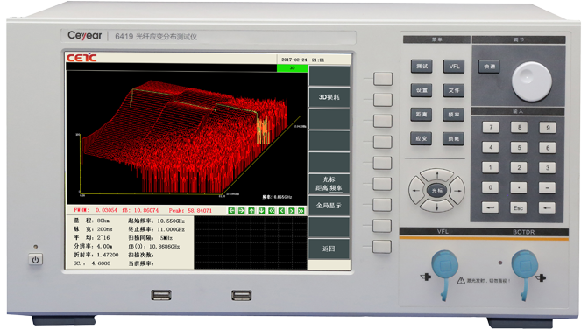The width and height of the screenshot is (588, 330).
Task: Open the 设置 settings menu button
Action: coord(422,90)
